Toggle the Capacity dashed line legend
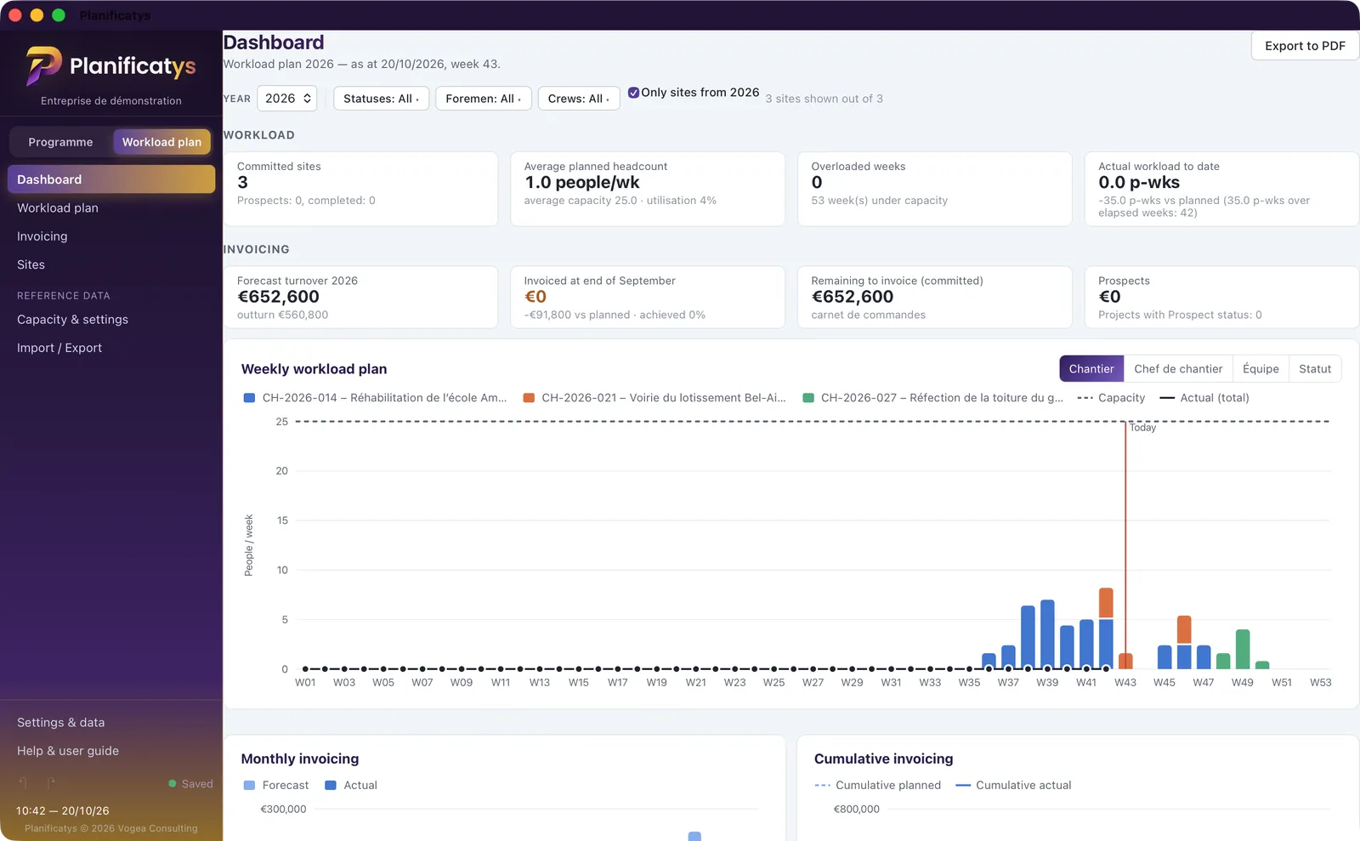The width and height of the screenshot is (1360, 841). click(x=1111, y=398)
